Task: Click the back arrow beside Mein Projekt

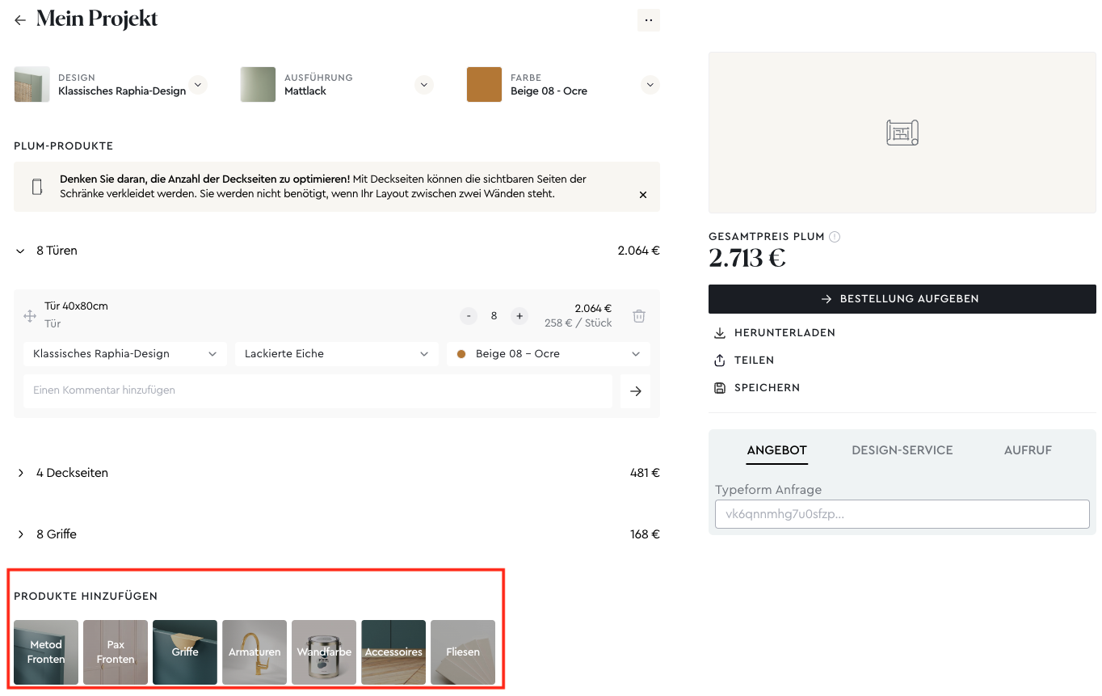Action: coord(20,20)
